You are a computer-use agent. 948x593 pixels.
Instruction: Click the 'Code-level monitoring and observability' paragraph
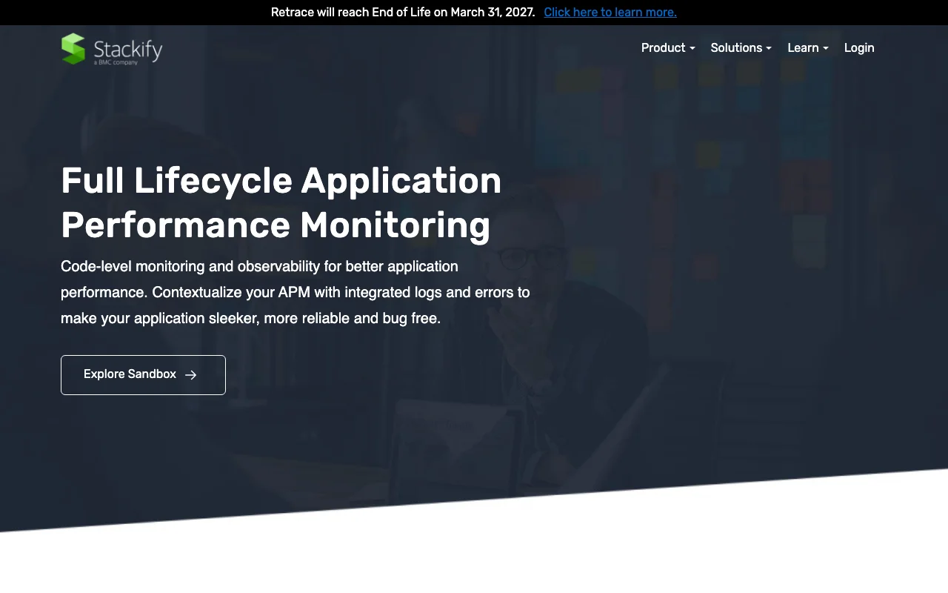296,292
